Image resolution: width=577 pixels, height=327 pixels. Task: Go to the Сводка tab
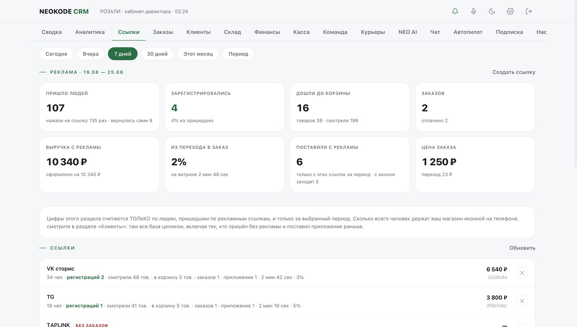(x=52, y=32)
